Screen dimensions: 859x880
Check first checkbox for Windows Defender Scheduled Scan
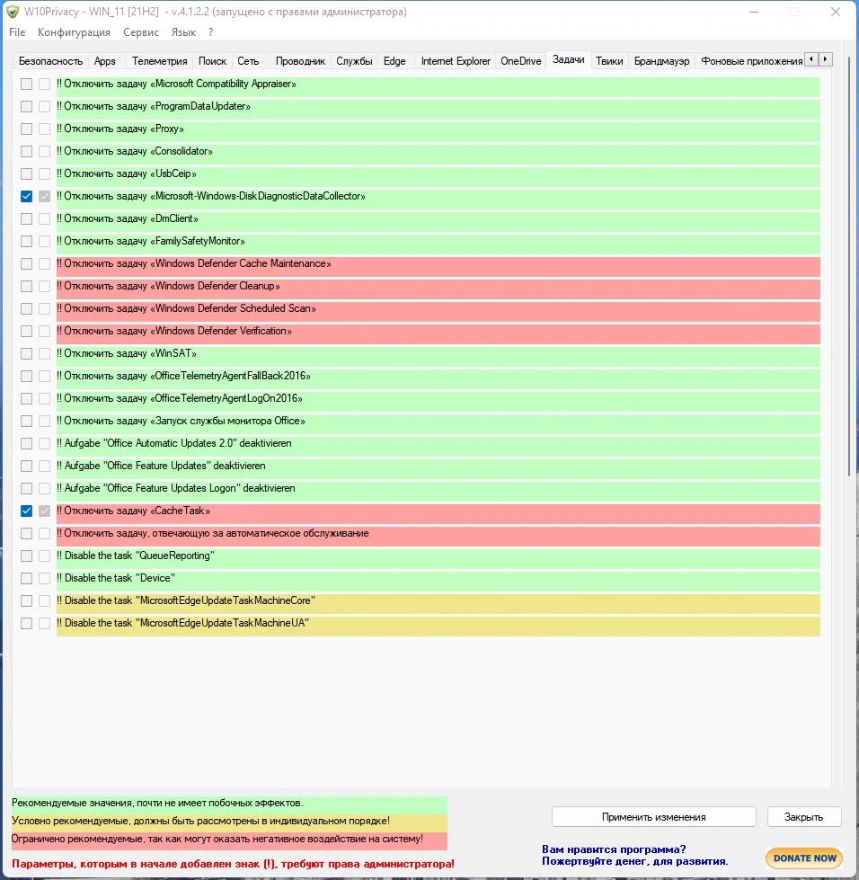[x=26, y=308]
